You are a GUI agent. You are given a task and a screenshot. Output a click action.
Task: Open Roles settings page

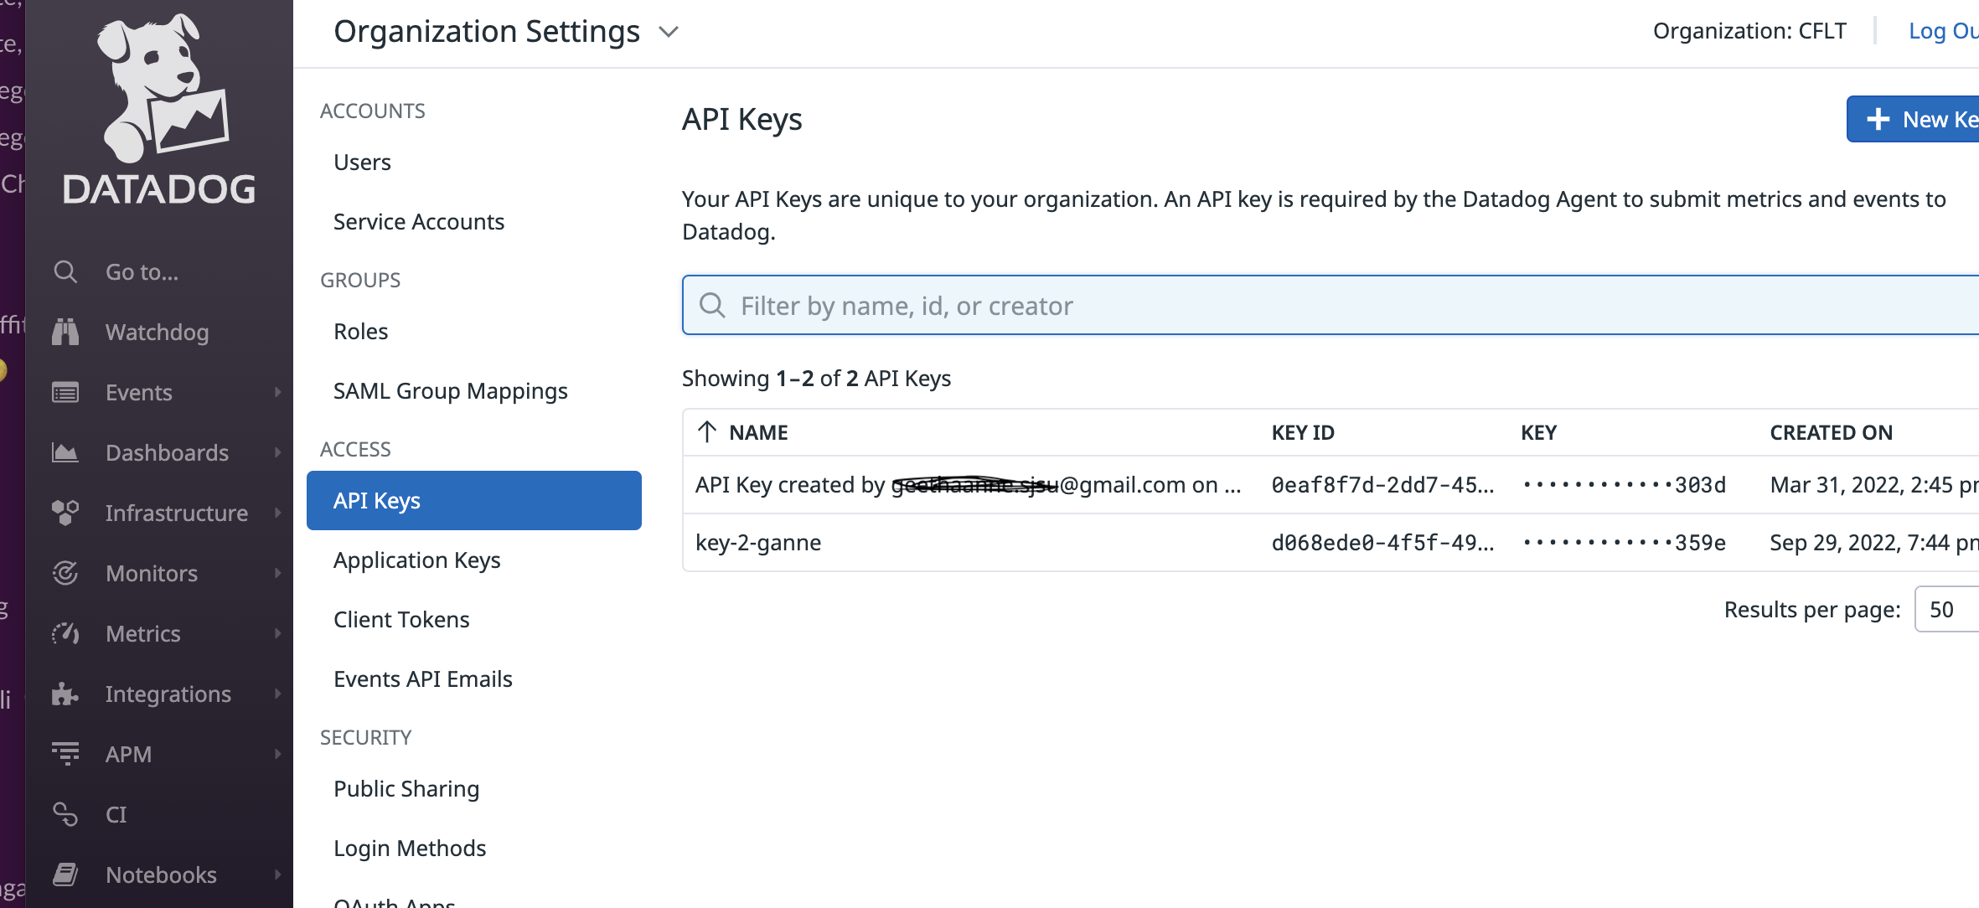tap(360, 331)
